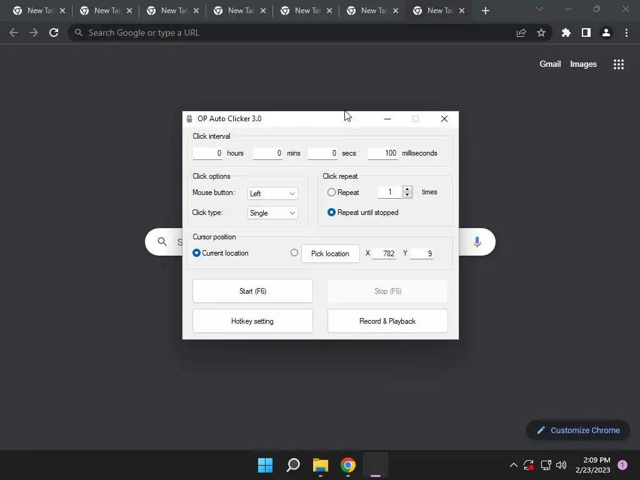The width and height of the screenshot is (640, 480).
Task: Decrease repeat count with down arrow
Action: click(x=407, y=195)
